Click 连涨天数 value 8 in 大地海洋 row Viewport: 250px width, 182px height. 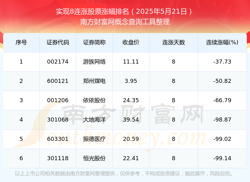(173, 120)
